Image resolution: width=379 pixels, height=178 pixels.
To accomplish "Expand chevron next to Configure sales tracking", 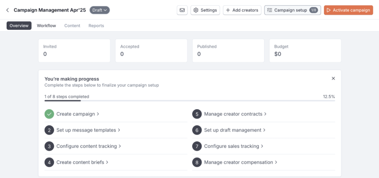I will pyautogui.click(x=262, y=146).
